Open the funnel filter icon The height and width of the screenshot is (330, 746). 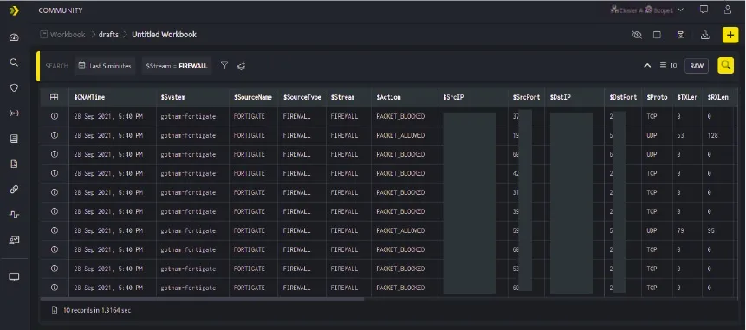[224, 66]
